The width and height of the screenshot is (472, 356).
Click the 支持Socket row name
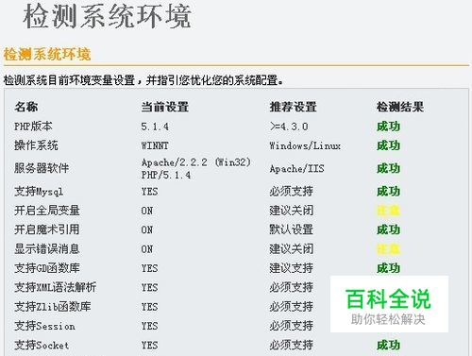point(42,346)
